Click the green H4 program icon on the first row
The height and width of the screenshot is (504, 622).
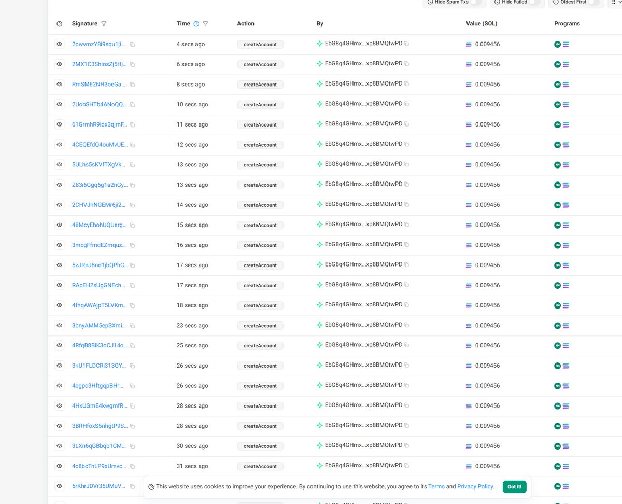[557, 44]
